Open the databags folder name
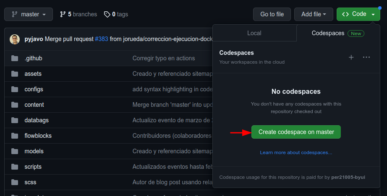 [x=37, y=121]
